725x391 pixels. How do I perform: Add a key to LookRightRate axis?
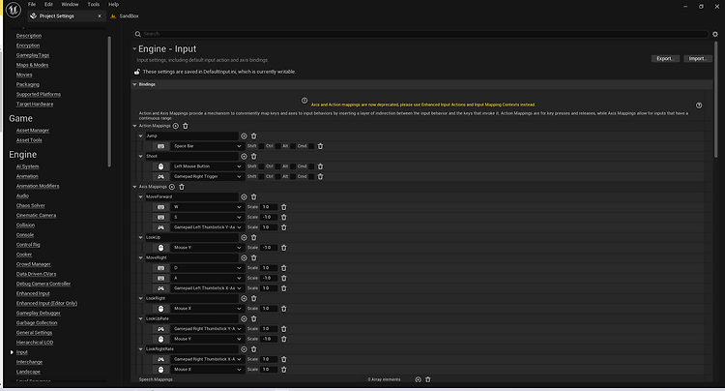coord(244,349)
